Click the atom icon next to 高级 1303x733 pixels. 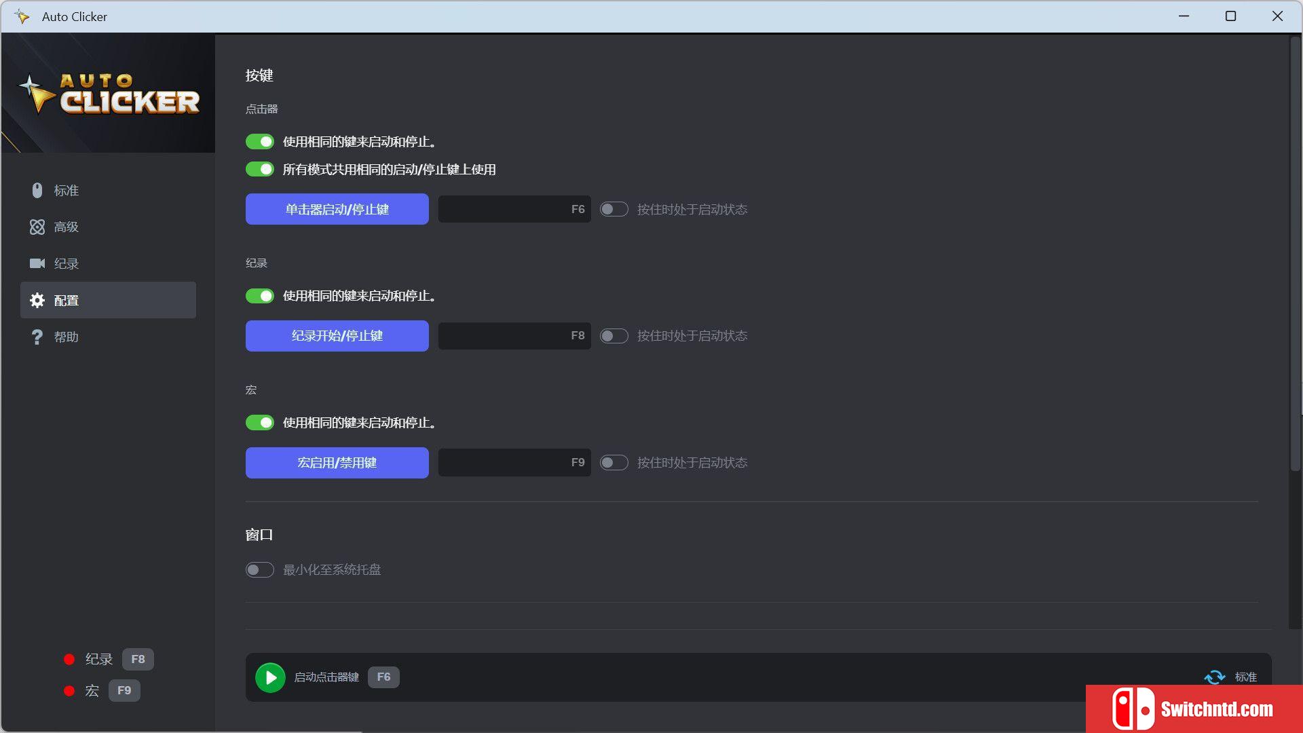pos(37,227)
